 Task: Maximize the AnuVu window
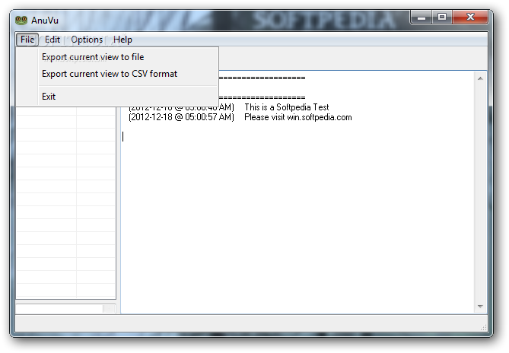coord(442,17)
